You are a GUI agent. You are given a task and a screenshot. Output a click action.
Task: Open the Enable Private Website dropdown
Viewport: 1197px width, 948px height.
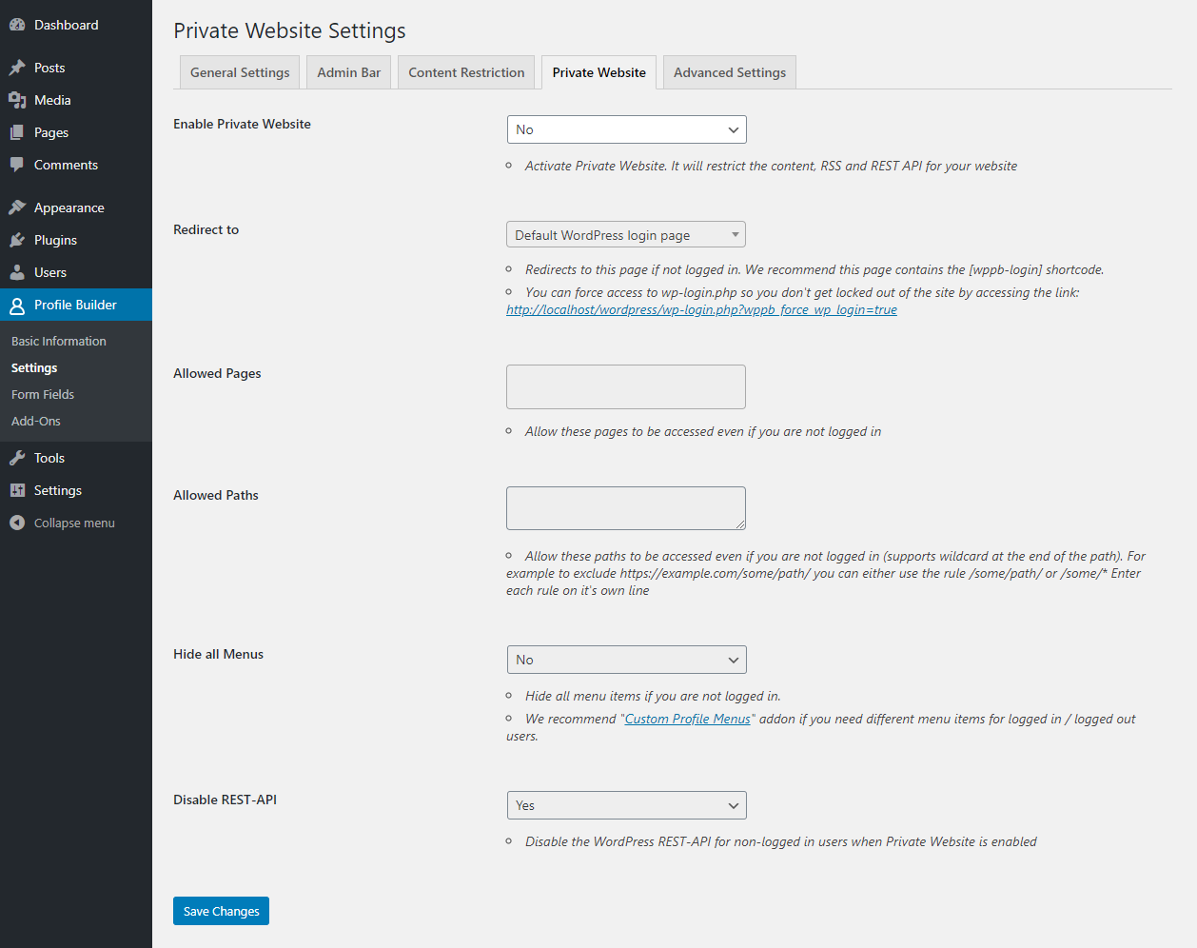[626, 129]
